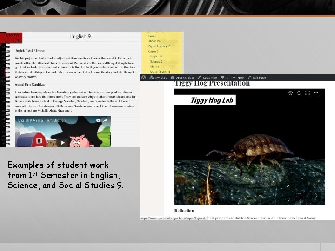Click the status bar URL at bottom
Image resolution: width=335 pixels, height=251 pixels.
pos(173,218)
